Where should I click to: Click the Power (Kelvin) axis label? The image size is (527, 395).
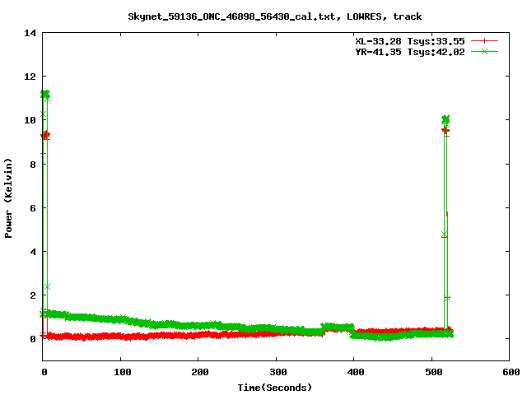click(x=8, y=198)
